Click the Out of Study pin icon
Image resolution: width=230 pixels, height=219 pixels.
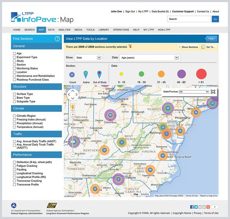coord(99,74)
